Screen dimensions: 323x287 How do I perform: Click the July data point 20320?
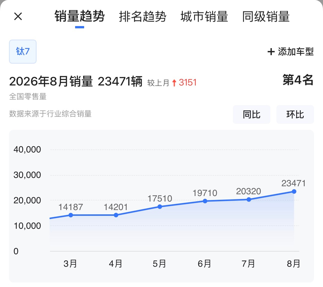coord(249,200)
